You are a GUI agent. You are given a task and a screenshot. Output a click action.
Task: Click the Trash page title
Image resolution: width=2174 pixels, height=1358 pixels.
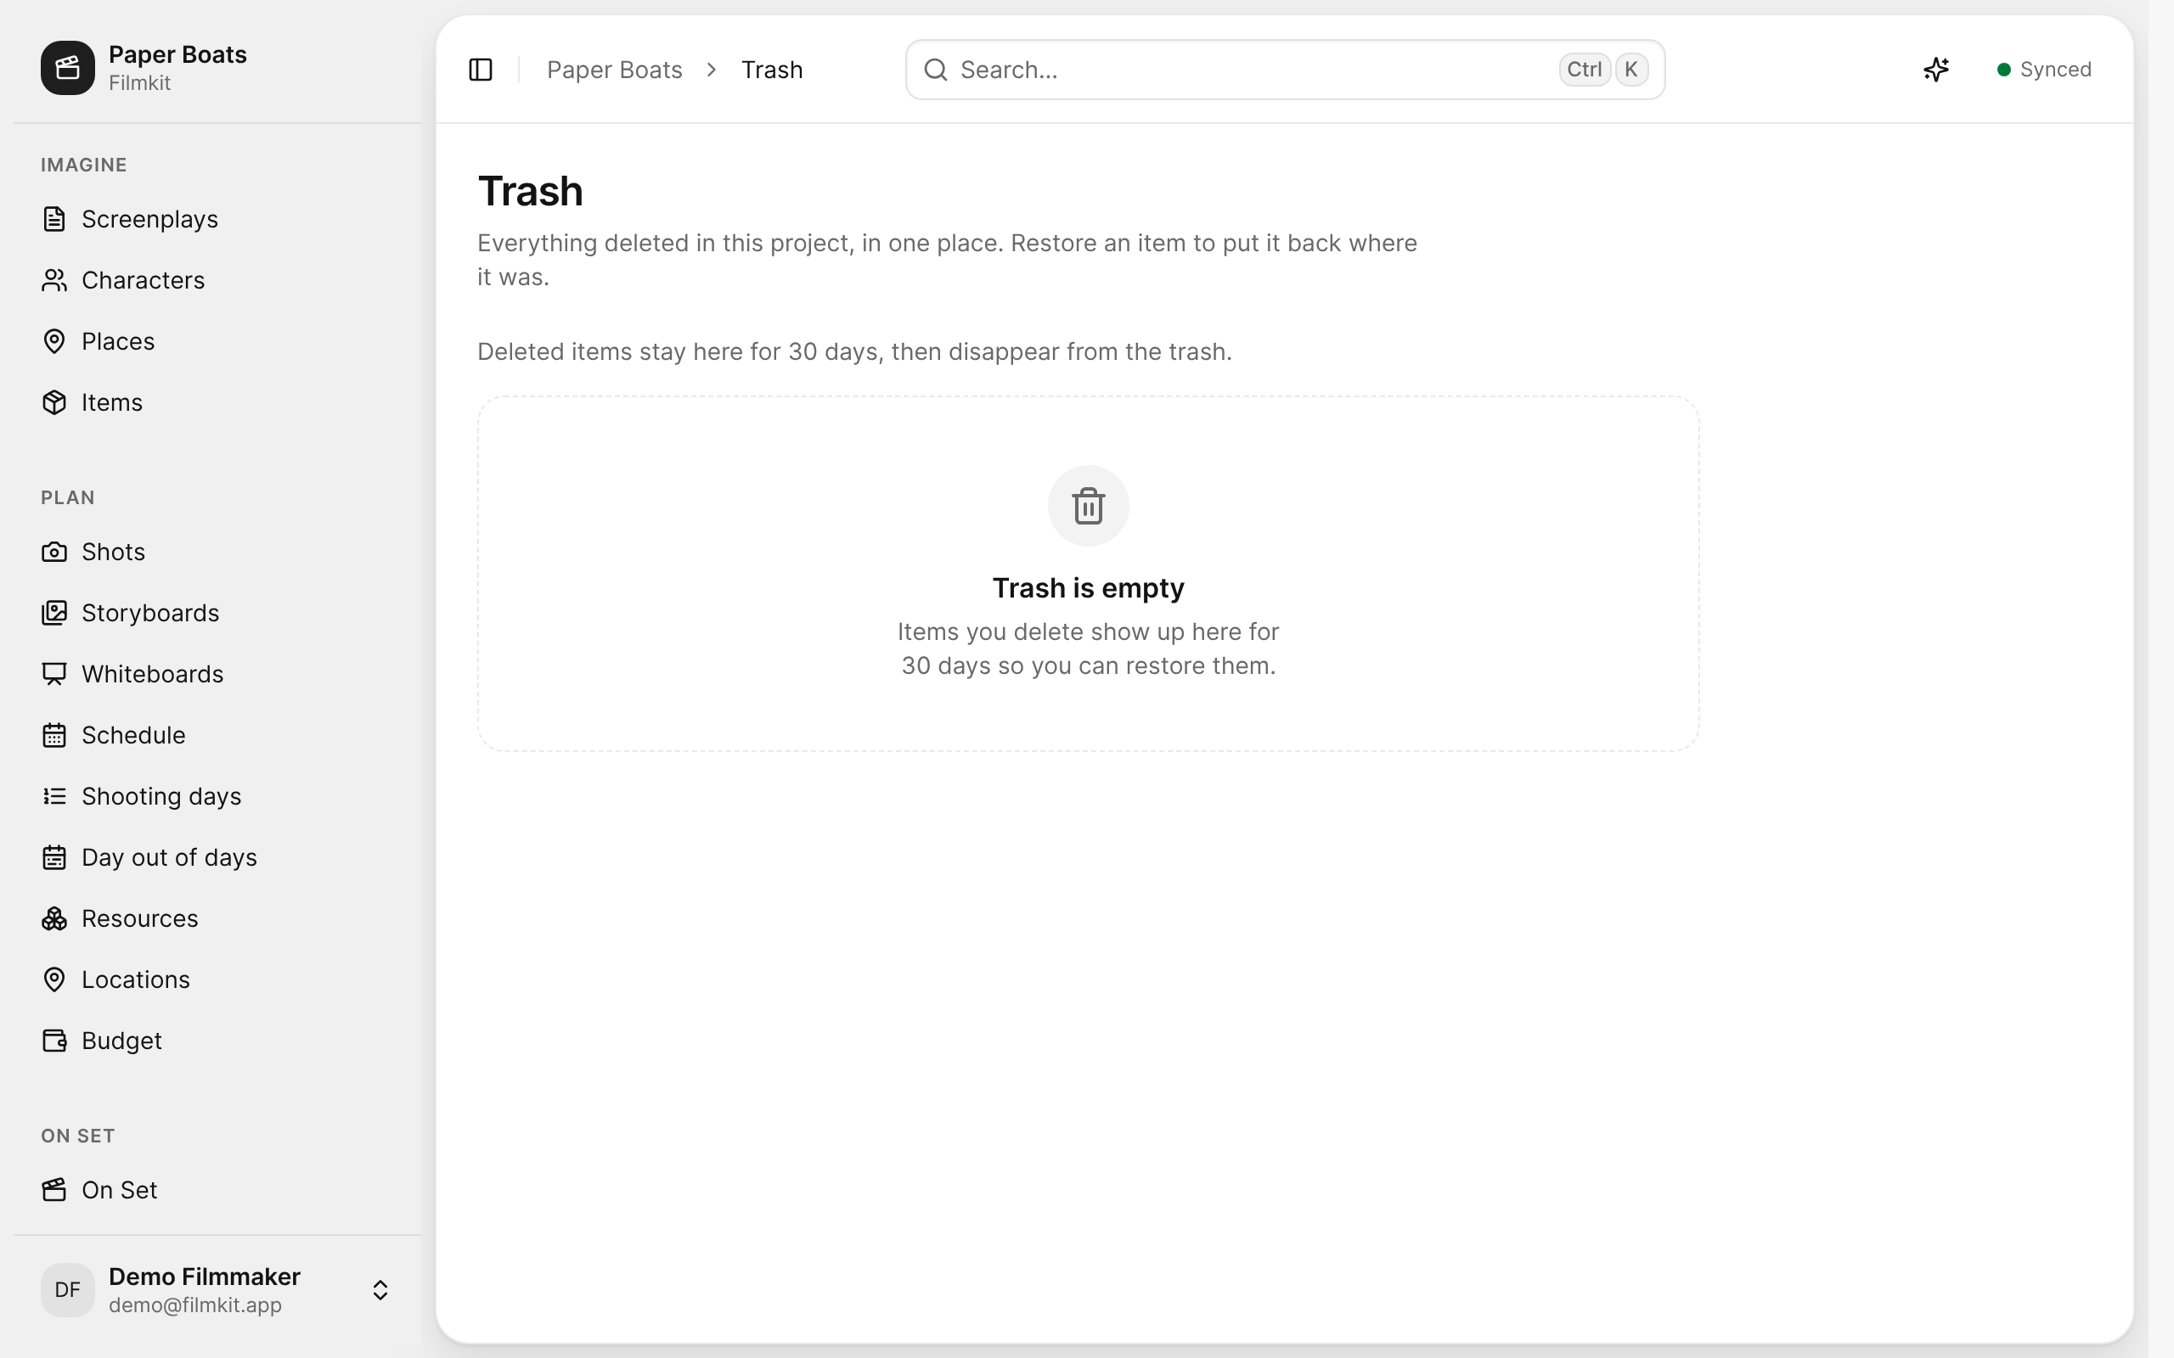coord(530,191)
